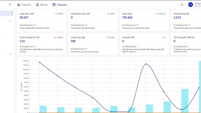Click the Số lượng y-axis label
Screen dimensions: 201x113
(x=21, y=87)
